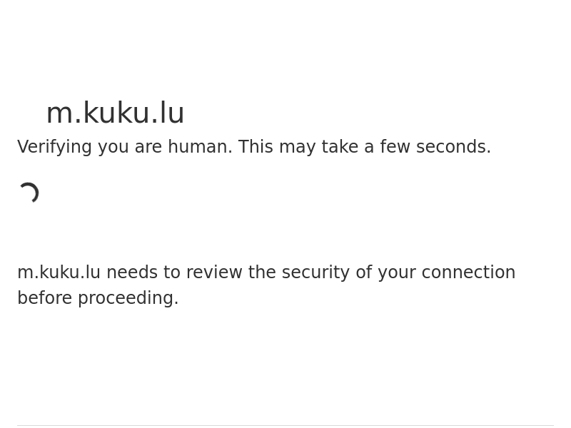Click the word "seconds." ending the status line
571x428 pixels.
(453, 147)
